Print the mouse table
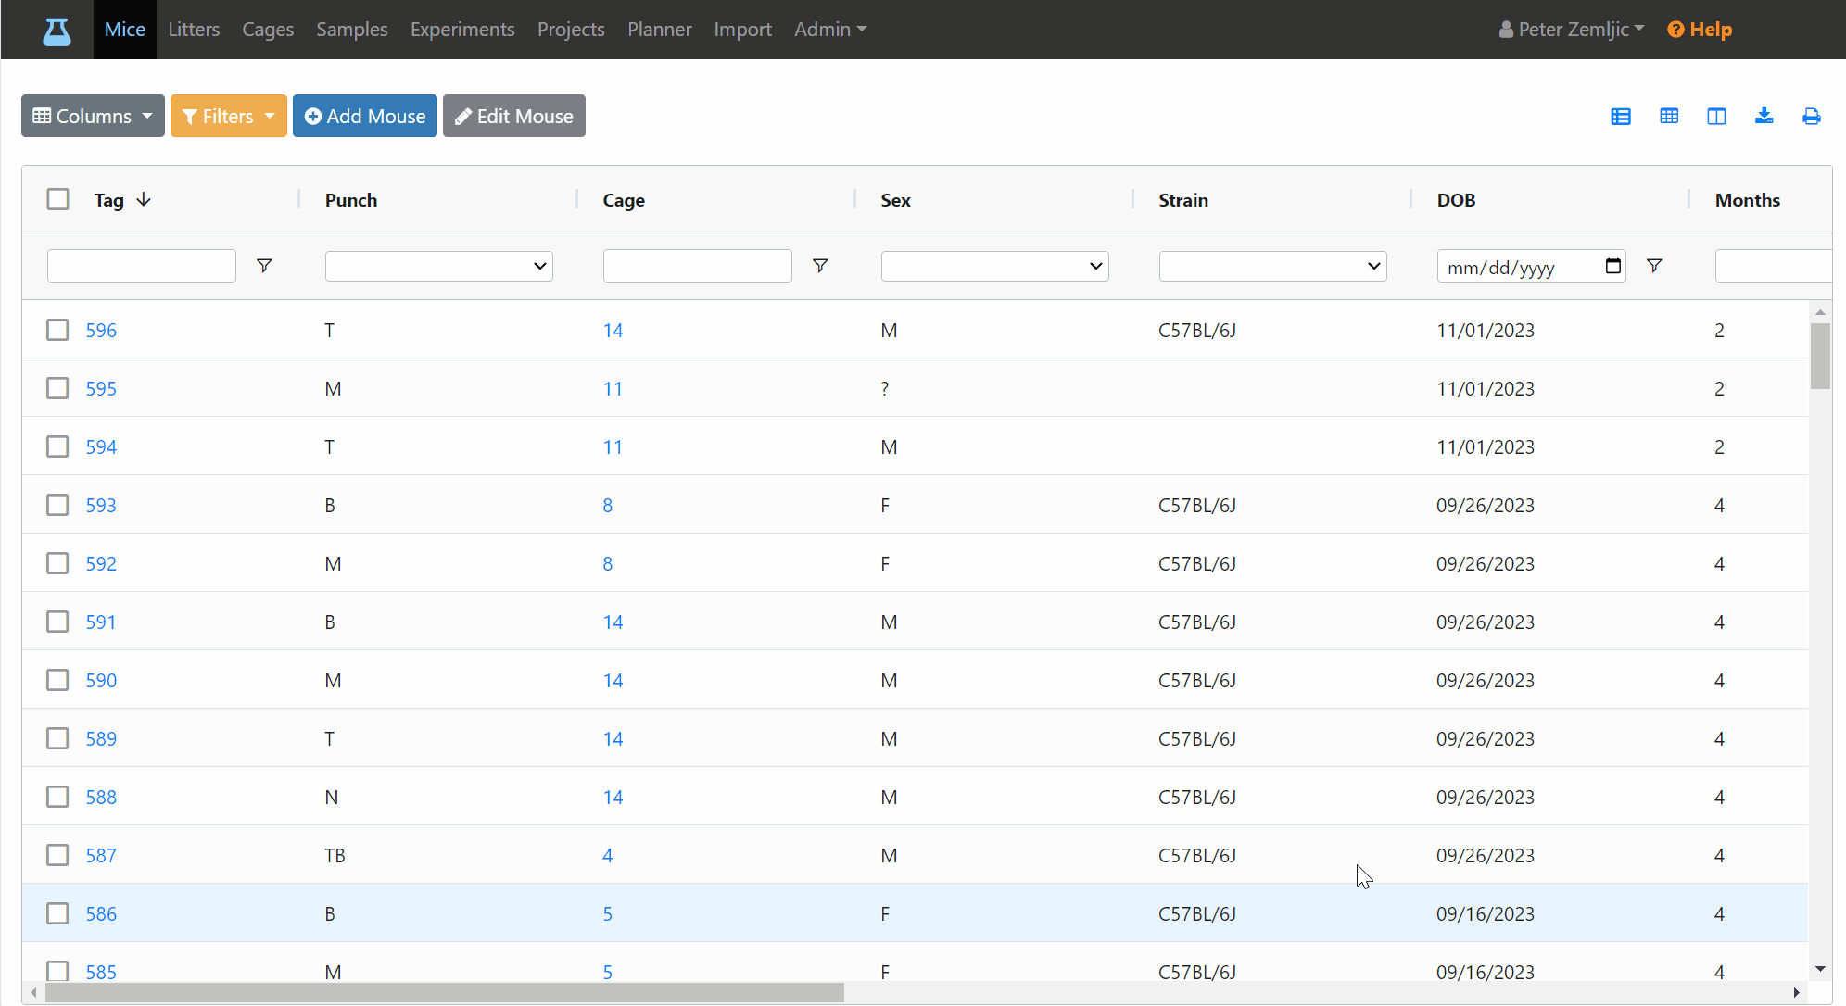This screenshot has width=1846, height=1006. point(1812,117)
